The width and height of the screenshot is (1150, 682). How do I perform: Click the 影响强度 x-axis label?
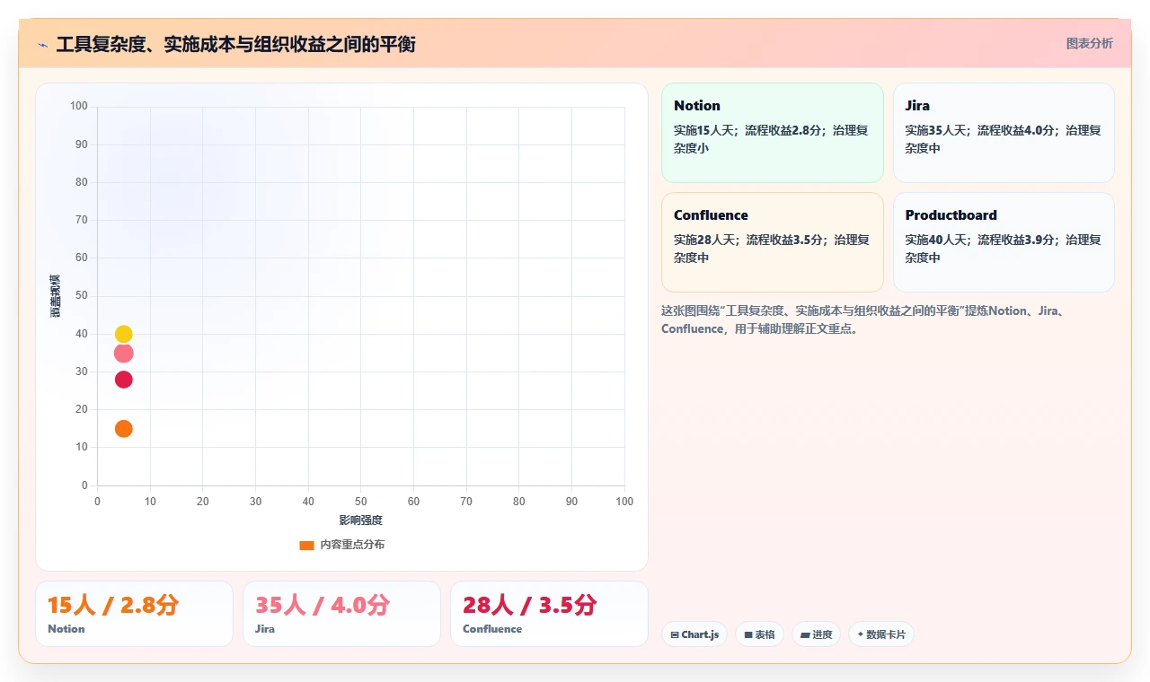click(x=360, y=520)
